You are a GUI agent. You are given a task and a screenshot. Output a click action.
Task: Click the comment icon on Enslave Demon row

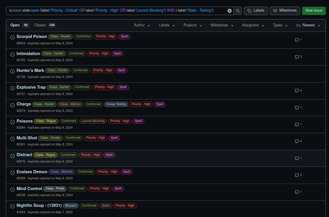(x=297, y=175)
